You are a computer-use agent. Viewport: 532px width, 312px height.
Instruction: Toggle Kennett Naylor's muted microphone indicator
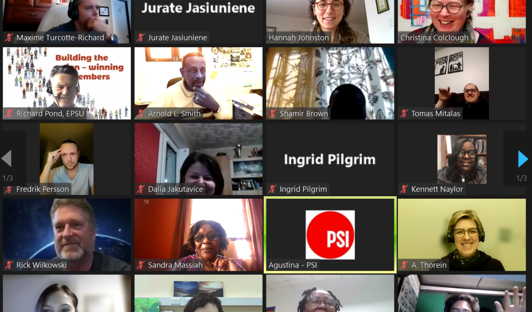404,189
